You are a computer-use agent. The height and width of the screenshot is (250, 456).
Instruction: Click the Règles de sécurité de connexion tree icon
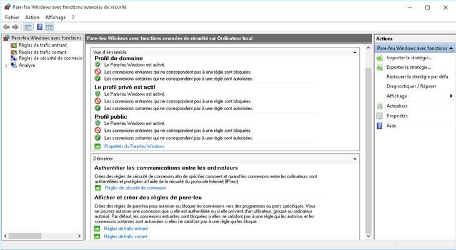point(14,58)
